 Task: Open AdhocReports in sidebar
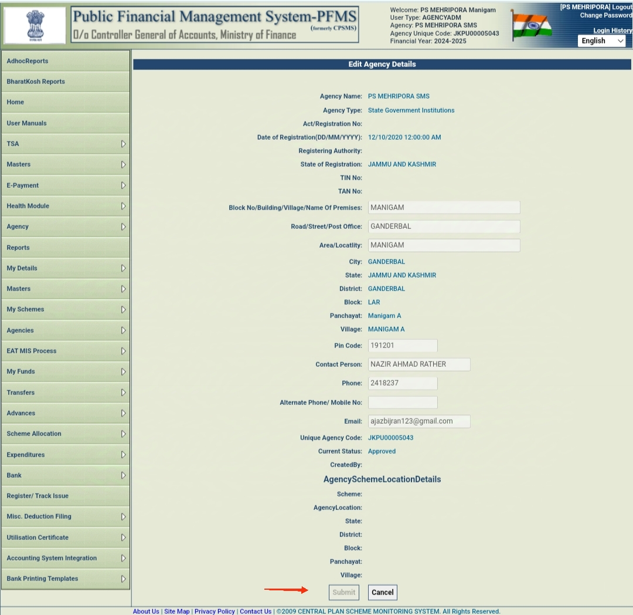pos(66,61)
